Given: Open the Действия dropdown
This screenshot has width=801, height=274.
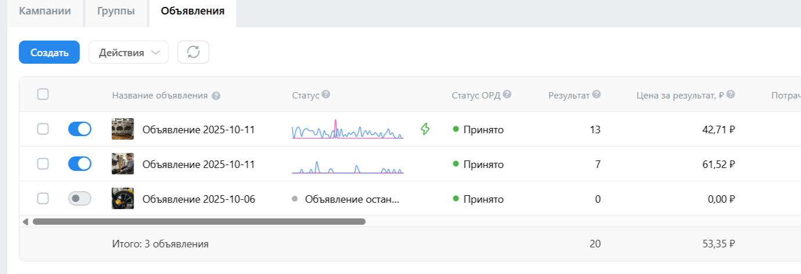Looking at the screenshot, I should [128, 52].
